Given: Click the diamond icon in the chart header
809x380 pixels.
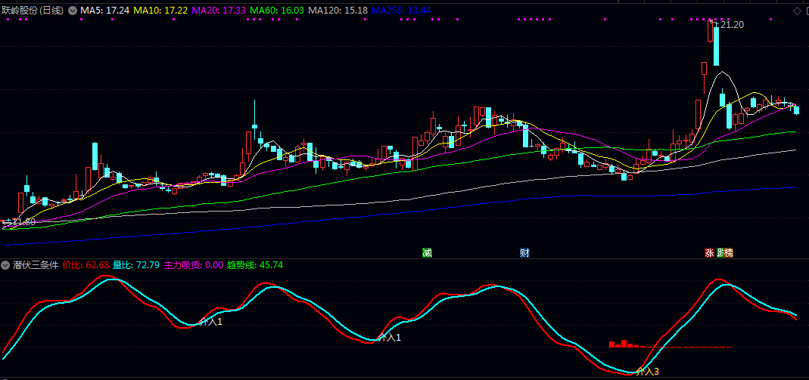Looking at the screenshot, I should (x=796, y=11).
